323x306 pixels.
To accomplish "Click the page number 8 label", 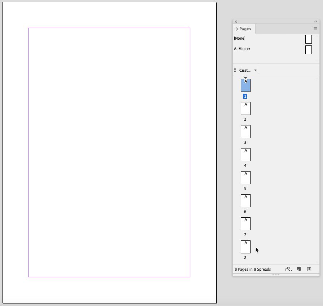I will point(245,258).
